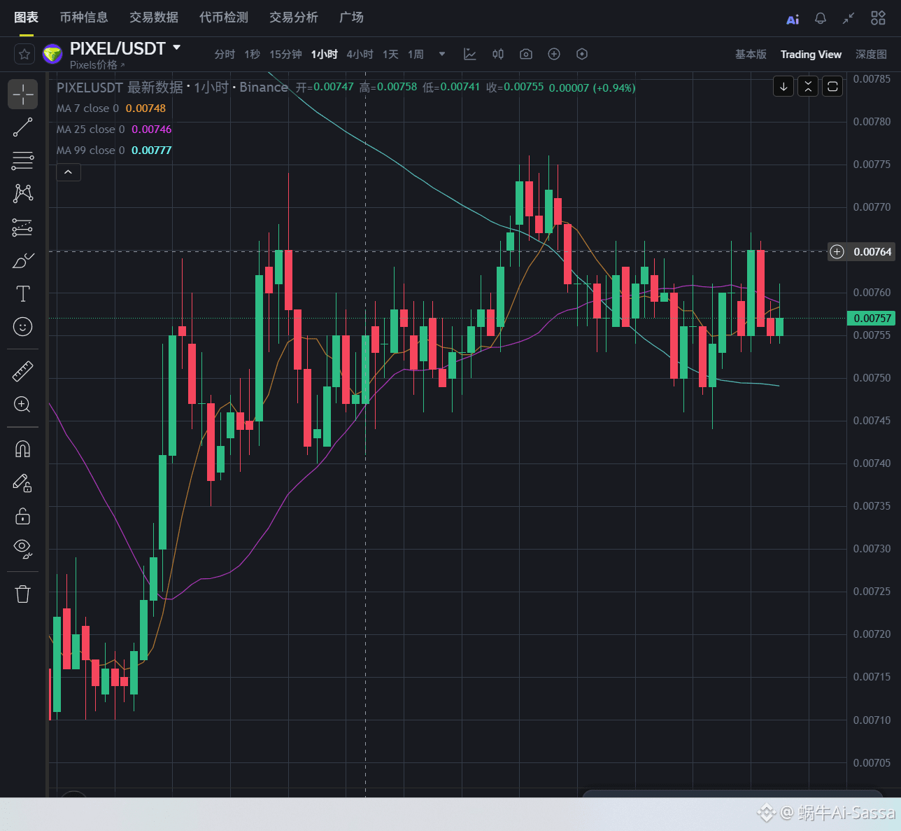Viewport: 901px width, 831px height.
Task: Open the emoji sticker tool
Action: pos(22,326)
